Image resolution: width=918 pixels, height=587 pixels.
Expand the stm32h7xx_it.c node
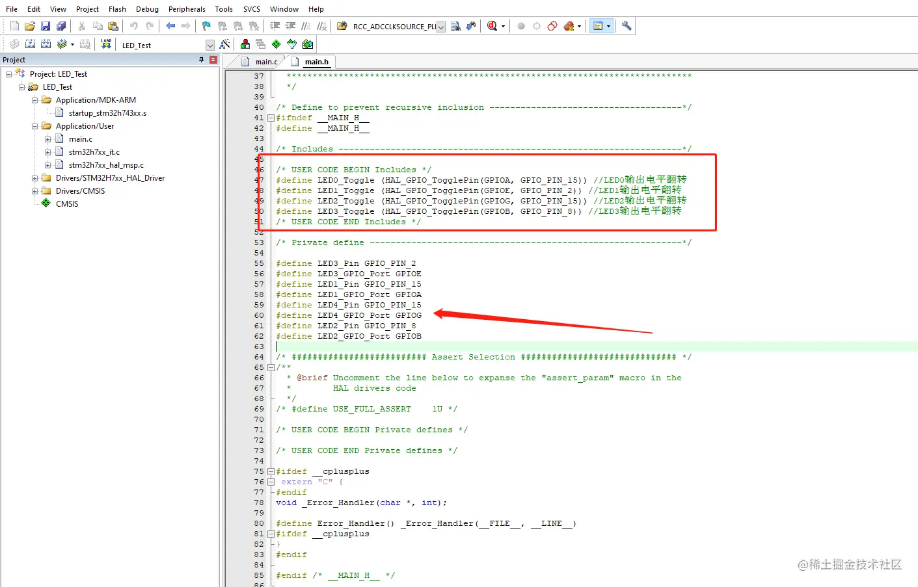click(47, 152)
